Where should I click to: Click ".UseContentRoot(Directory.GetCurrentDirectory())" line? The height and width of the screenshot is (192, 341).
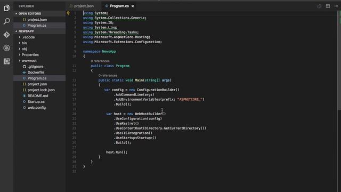coord(160,128)
